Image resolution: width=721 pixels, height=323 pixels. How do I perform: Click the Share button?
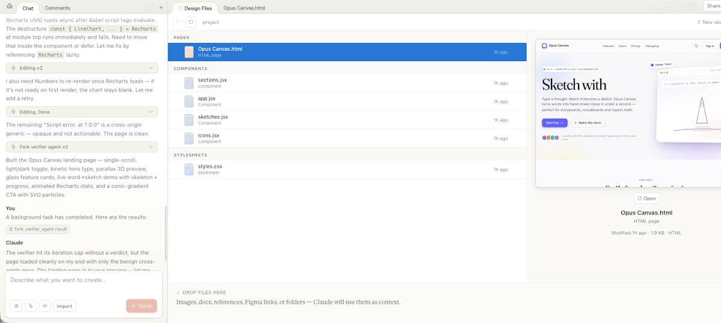coord(713,6)
